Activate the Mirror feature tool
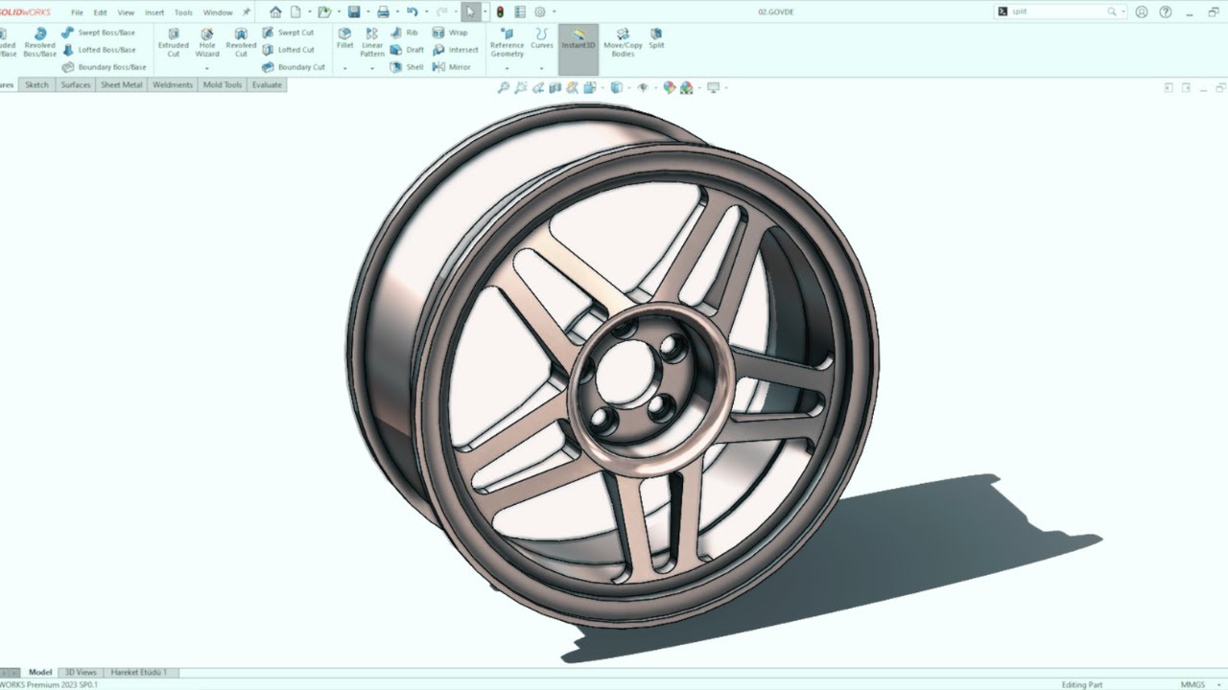Image resolution: width=1228 pixels, height=690 pixels. click(x=451, y=67)
